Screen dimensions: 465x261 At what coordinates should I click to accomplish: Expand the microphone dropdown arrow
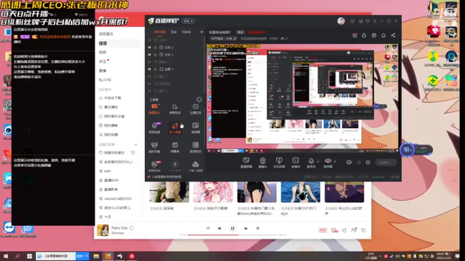318,162
